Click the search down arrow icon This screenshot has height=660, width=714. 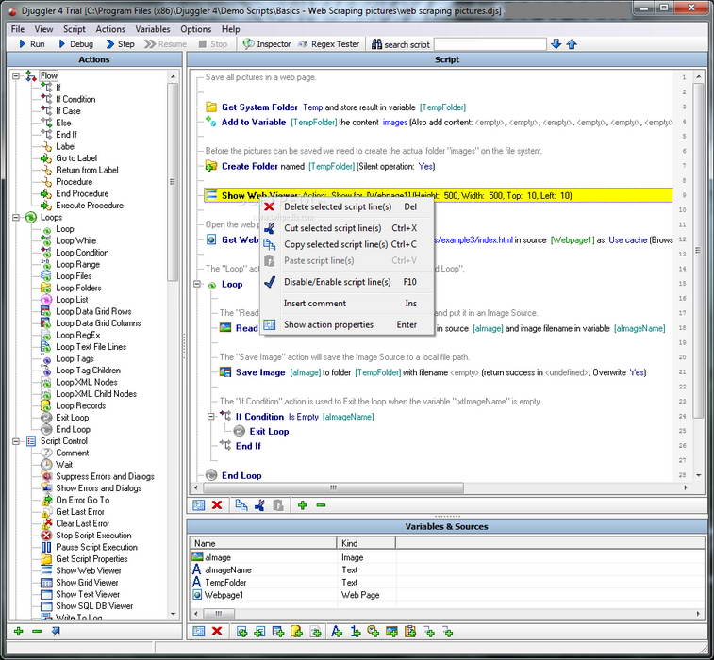[x=556, y=44]
